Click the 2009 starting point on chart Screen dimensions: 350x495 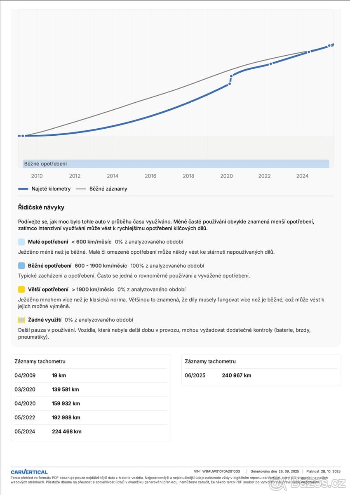point(23,136)
